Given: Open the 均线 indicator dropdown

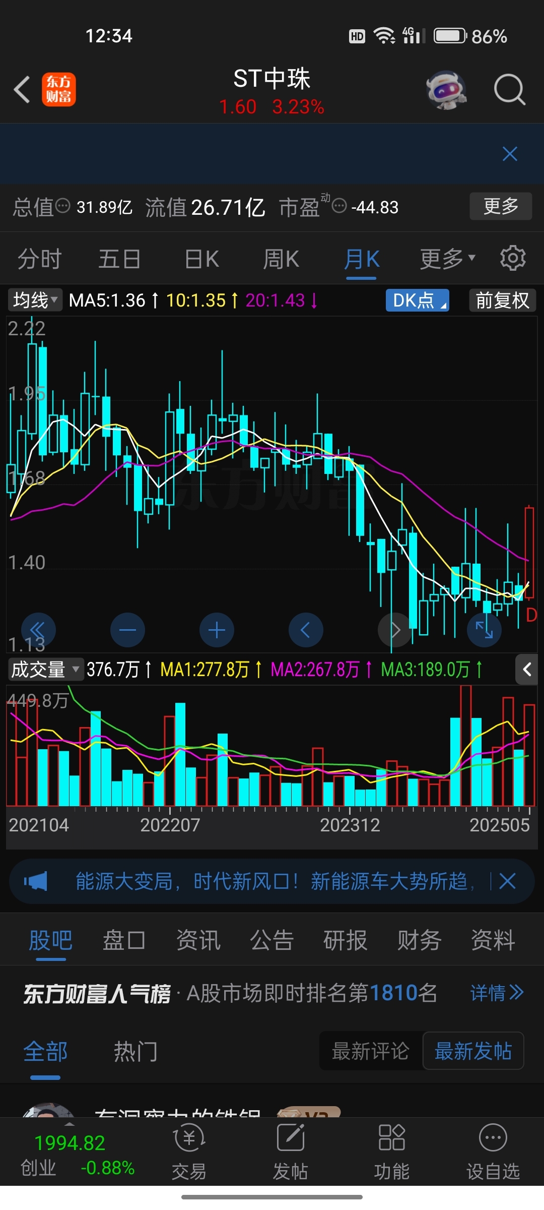Looking at the screenshot, I should point(35,300).
